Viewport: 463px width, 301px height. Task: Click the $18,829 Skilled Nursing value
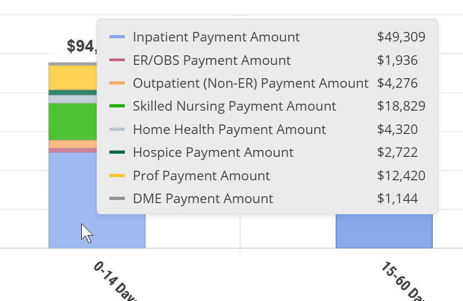[x=401, y=106]
